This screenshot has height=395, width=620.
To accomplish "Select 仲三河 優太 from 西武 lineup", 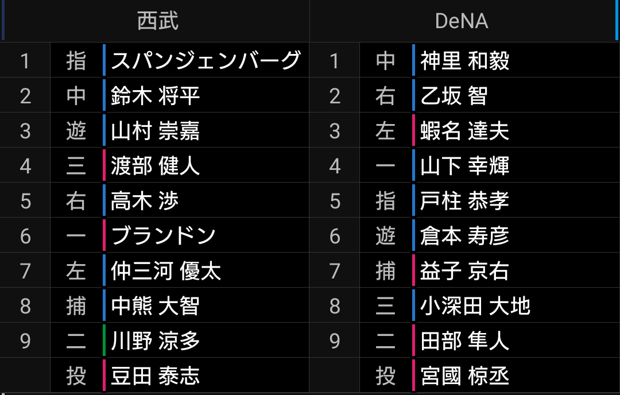I will tap(166, 271).
